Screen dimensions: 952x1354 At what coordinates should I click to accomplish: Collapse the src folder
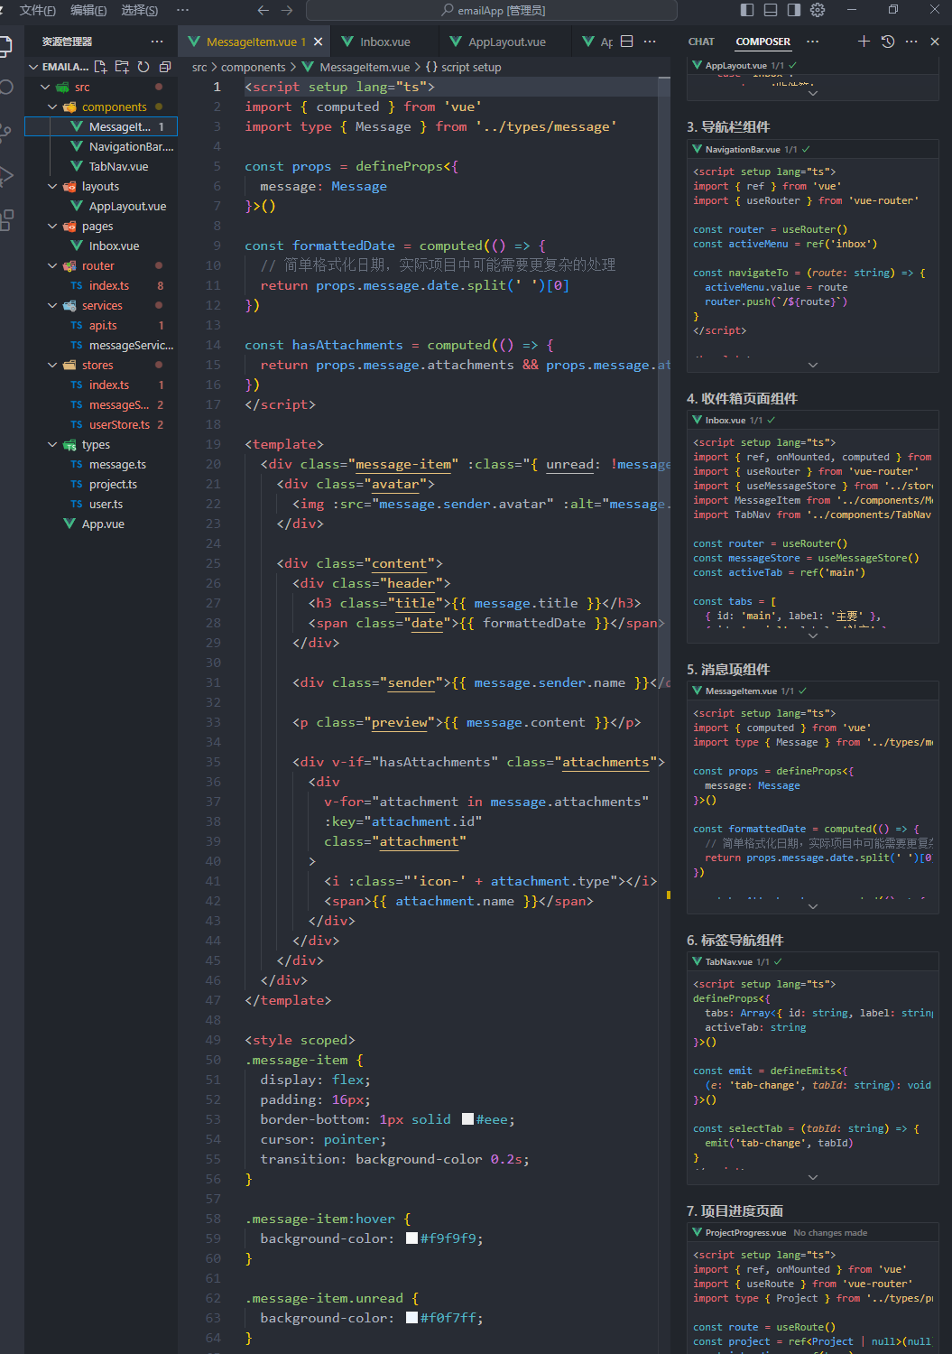pyautogui.click(x=45, y=87)
